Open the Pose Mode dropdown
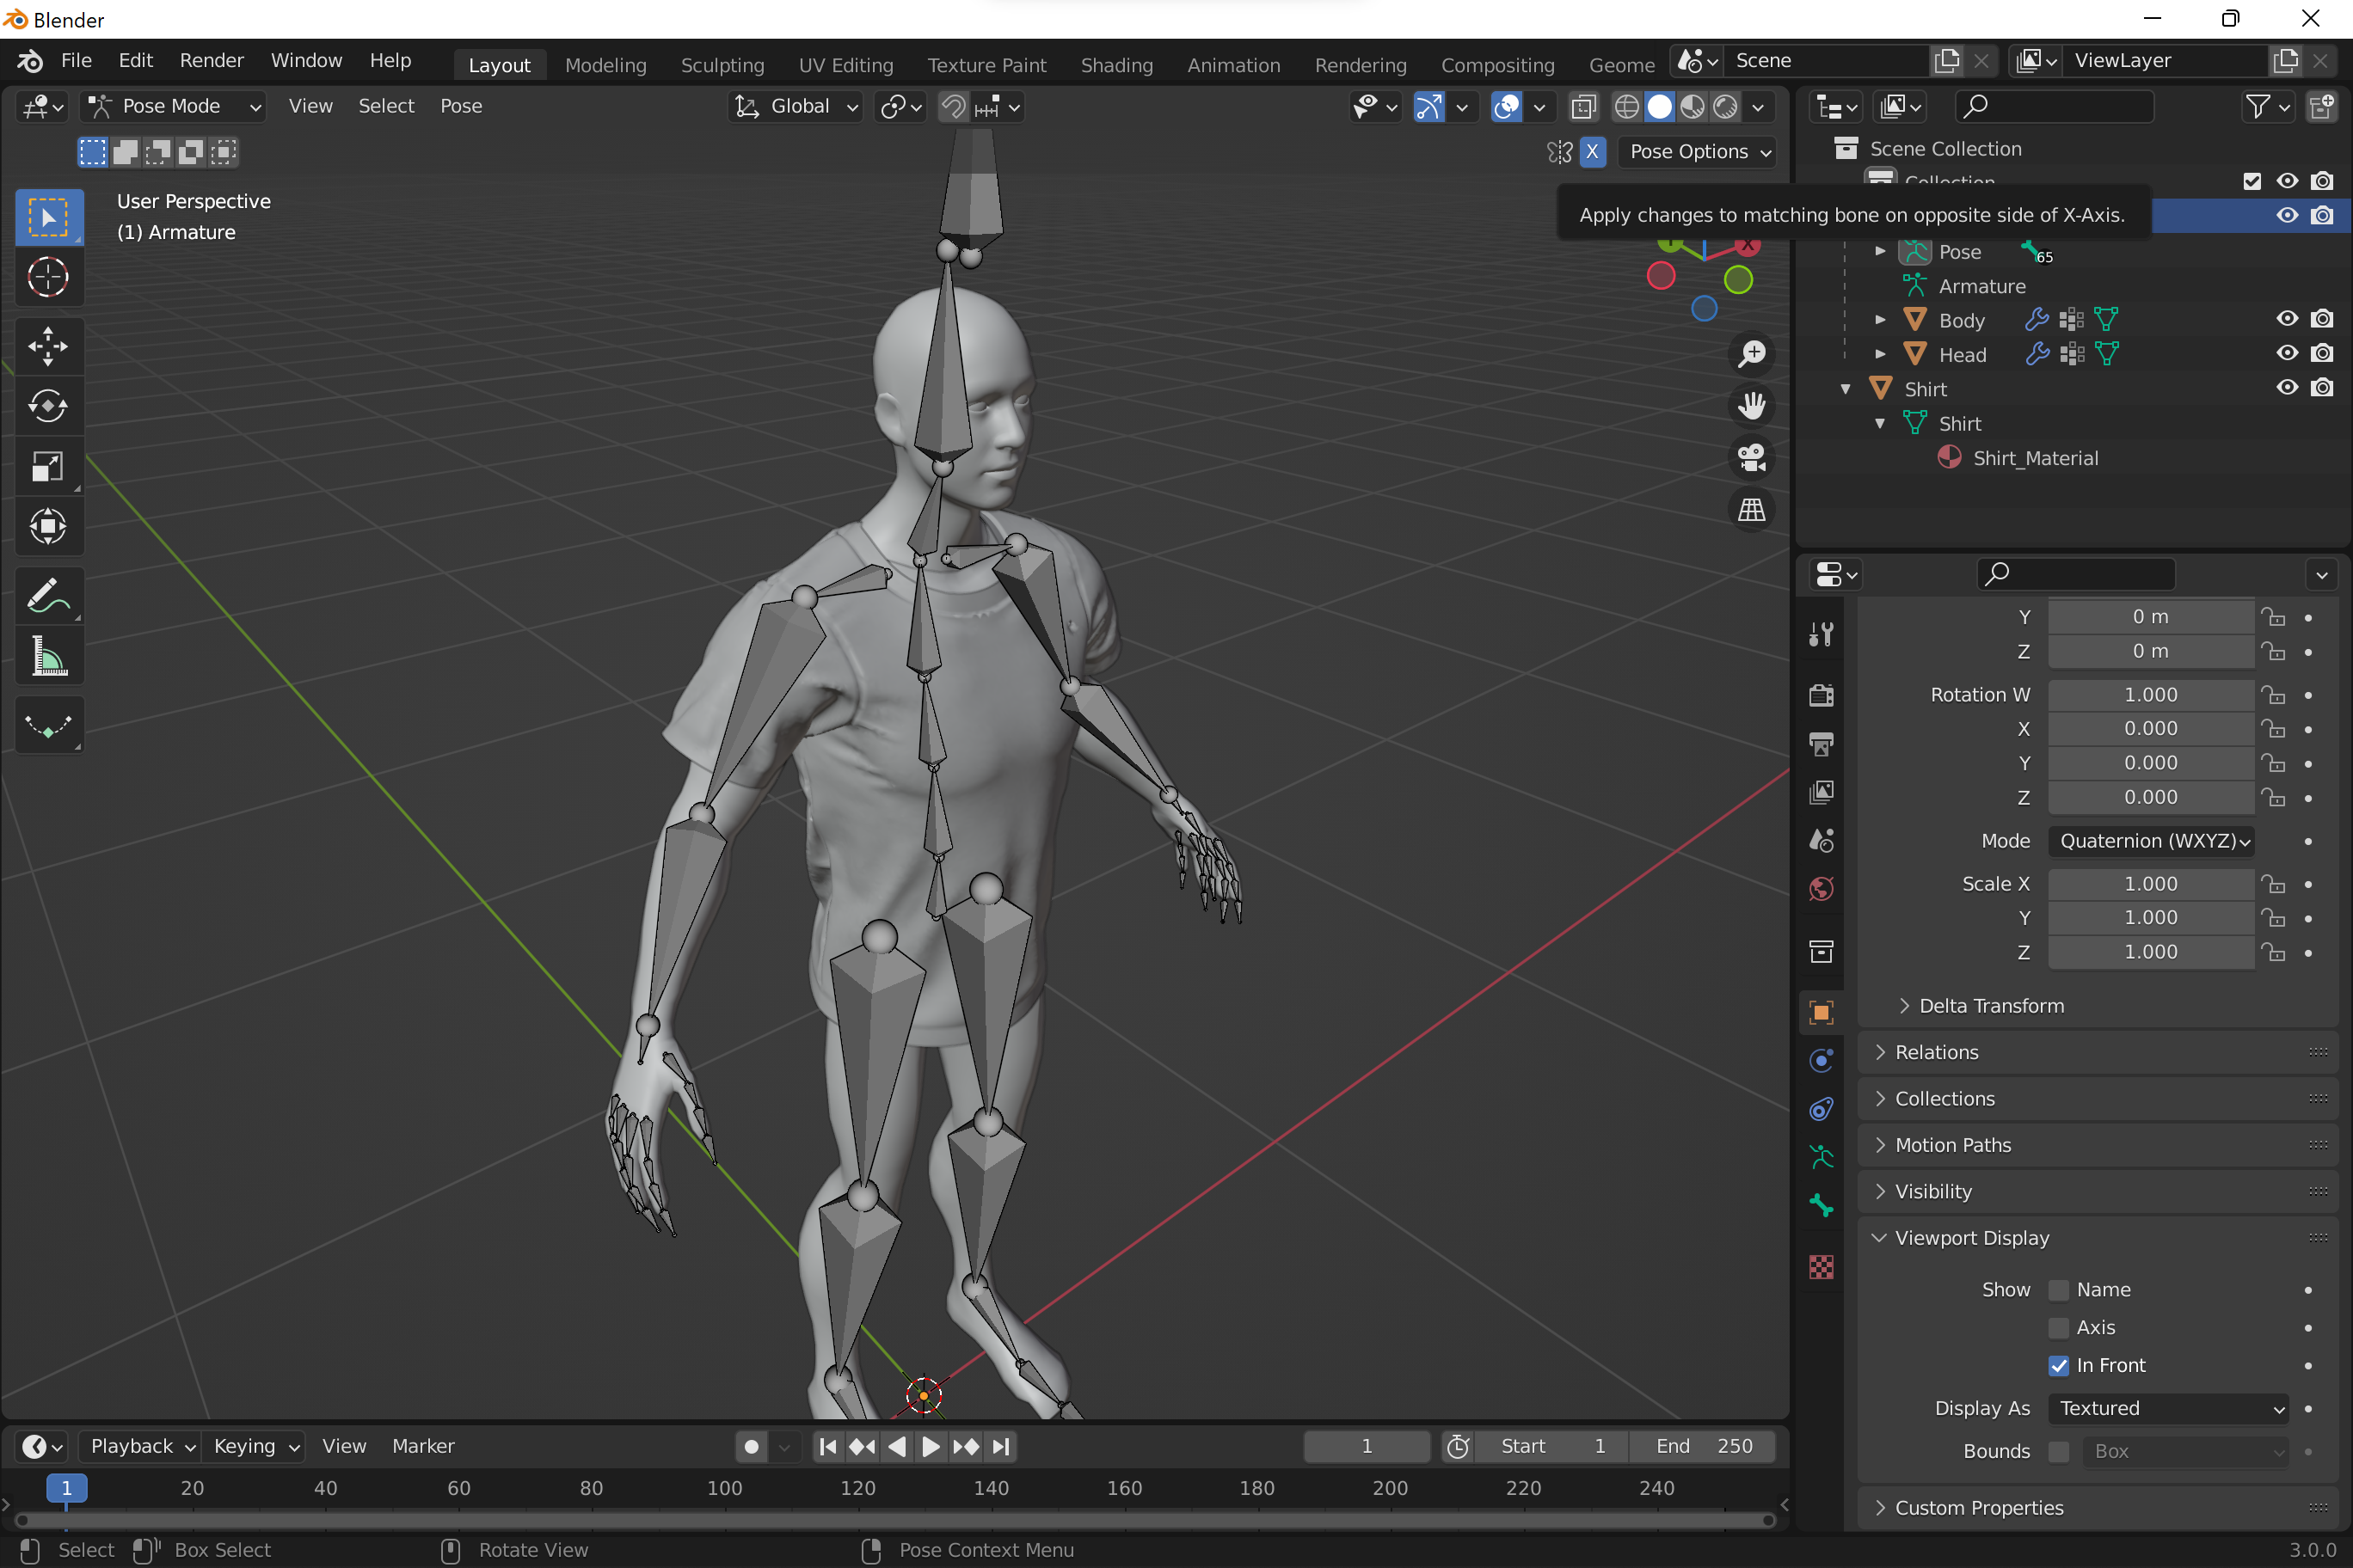 pyautogui.click(x=172, y=106)
